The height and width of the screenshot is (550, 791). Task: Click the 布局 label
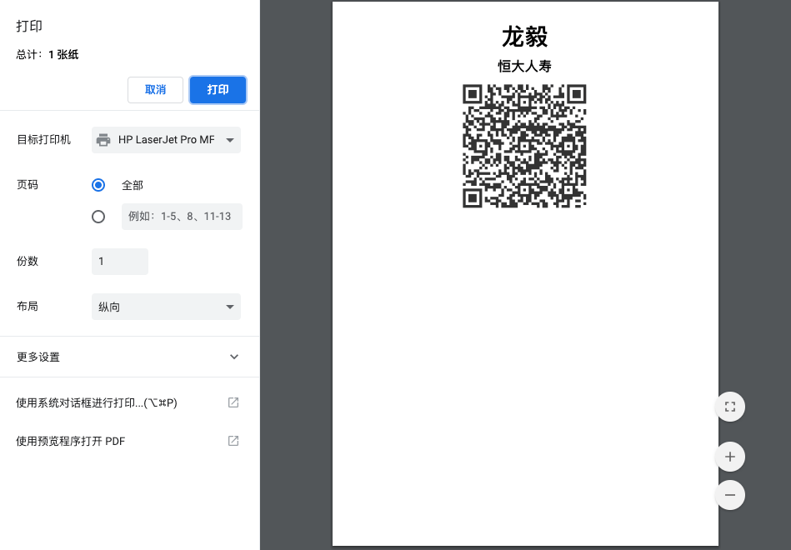pyautogui.click(x=28, y=307)
